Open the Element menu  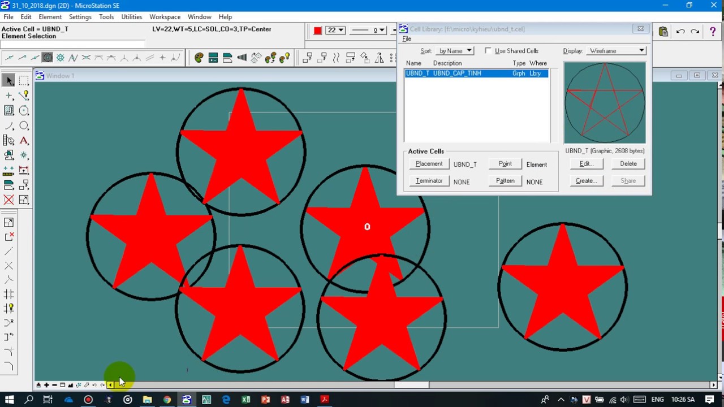click(50, 17)
